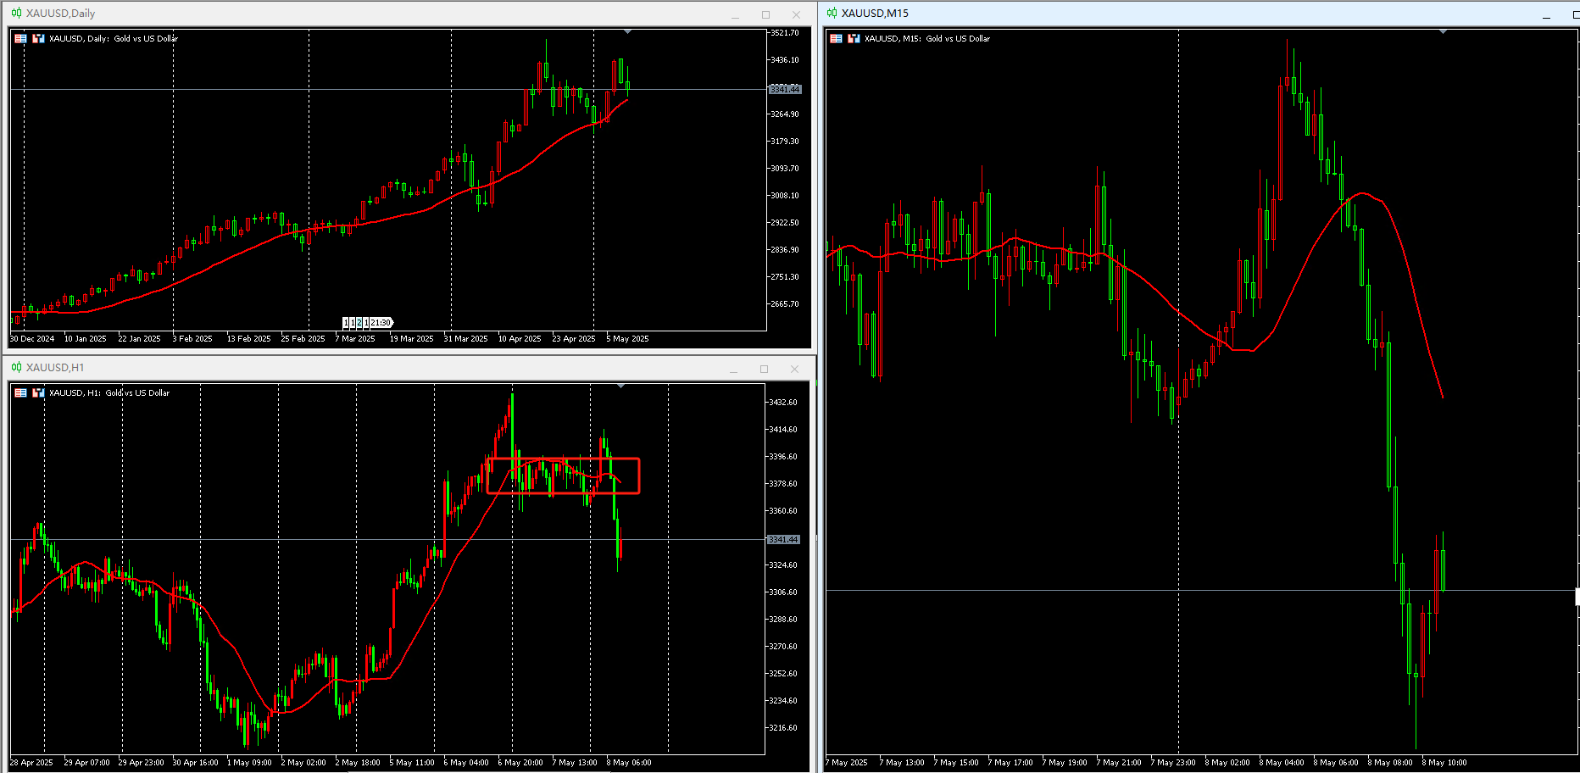The height and width of the screenshot is (773, 1580).
Task: Click the chart shift triangle on H1 chart
Action: click(x=621, y=386)
